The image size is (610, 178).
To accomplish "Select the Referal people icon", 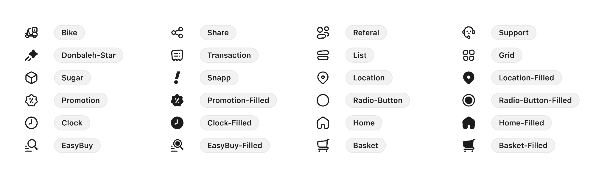I will pos(323,33).
